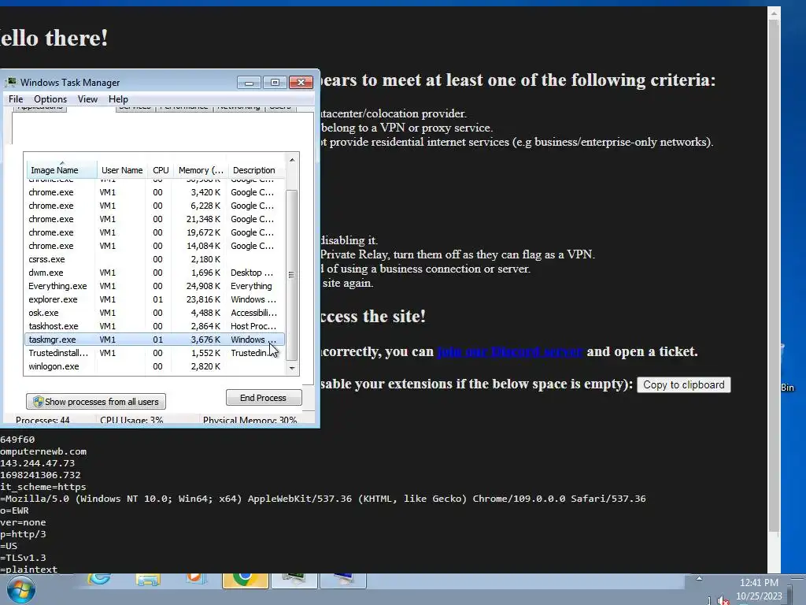Select the taskhost.exe process row
This screenshot has height=605, width=806.
point(154,326)
